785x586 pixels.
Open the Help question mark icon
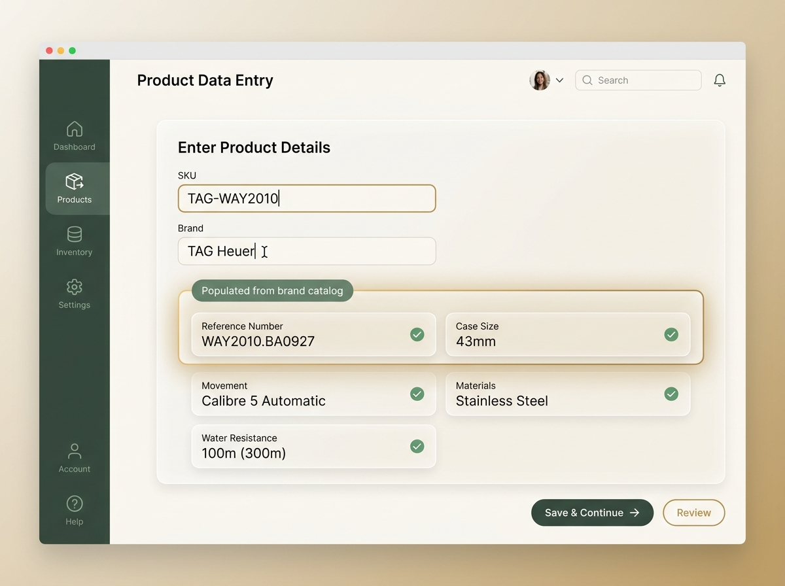pos(75,504)
